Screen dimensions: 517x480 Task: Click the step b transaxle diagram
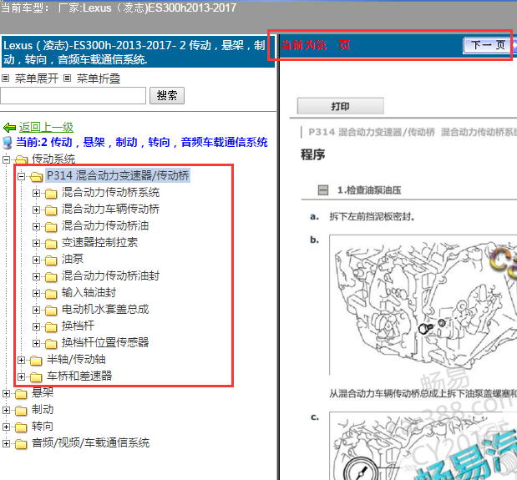423,305
